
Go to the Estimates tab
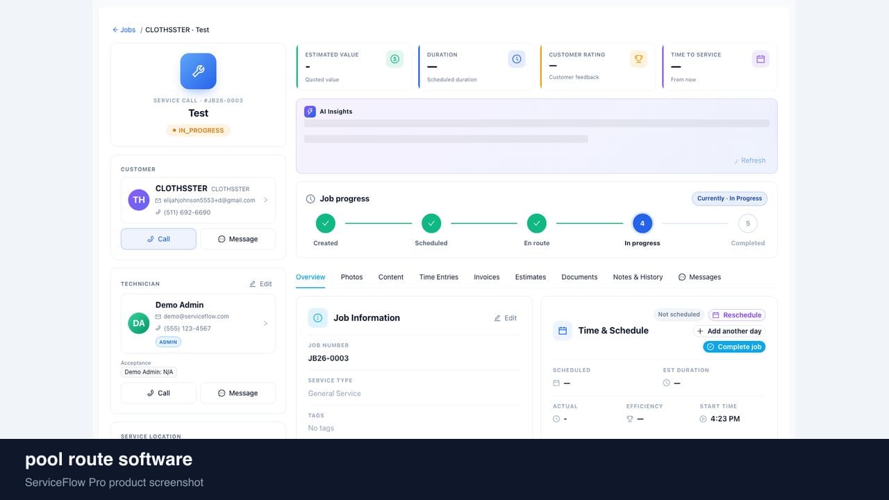pyautogui.click(x=531, y=277)
